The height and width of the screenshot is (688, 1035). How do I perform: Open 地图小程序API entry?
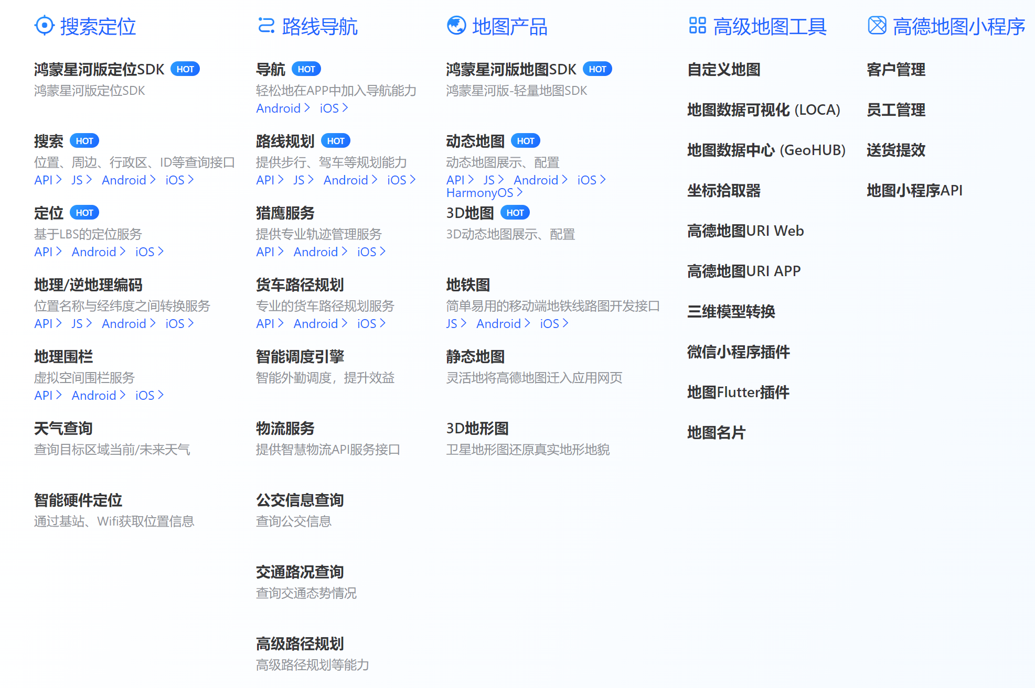pyautogui.click(x=914, y=190)
